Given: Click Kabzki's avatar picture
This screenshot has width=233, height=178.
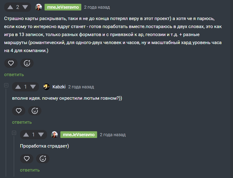Looking at the screenshot, I should (x=47, y=87).
